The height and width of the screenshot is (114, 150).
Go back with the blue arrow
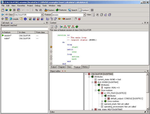pyautogui.click(x=3, y=14)
